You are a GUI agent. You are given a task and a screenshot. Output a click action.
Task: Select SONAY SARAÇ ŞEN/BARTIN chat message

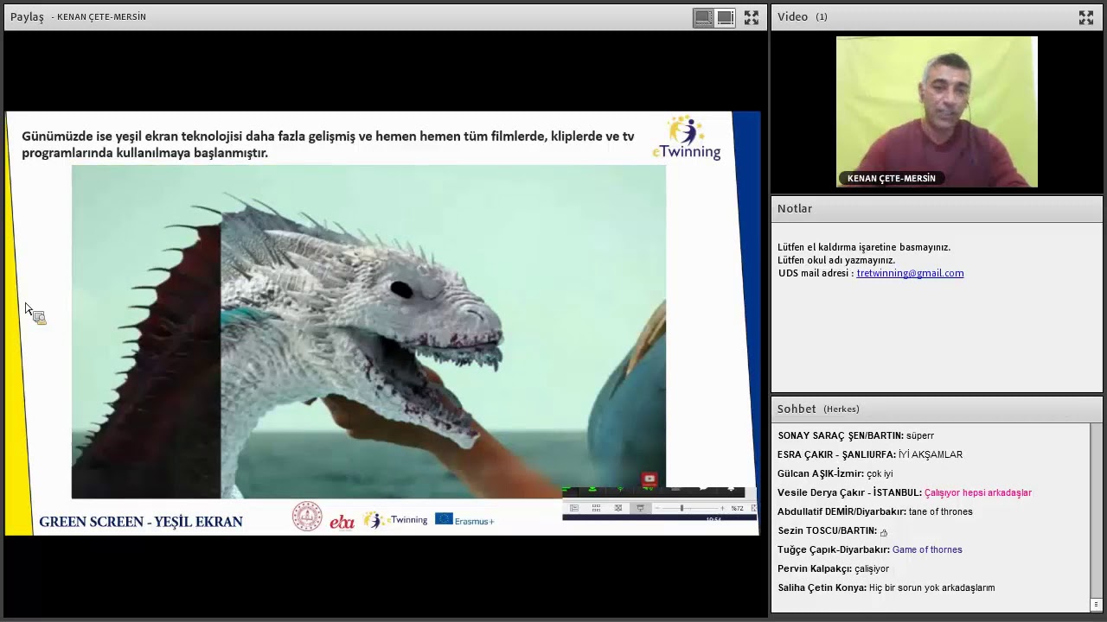tap(855, 435)
